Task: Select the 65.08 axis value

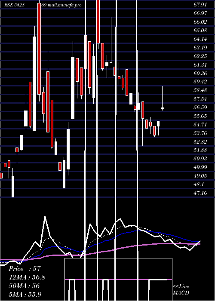Action: (x=200, y=31)
